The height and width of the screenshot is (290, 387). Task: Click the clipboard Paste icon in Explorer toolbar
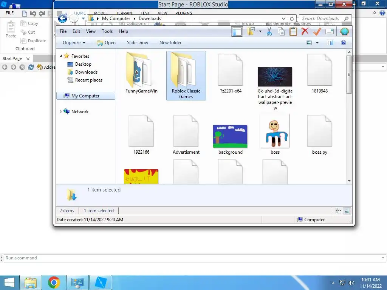pos(293,32)
